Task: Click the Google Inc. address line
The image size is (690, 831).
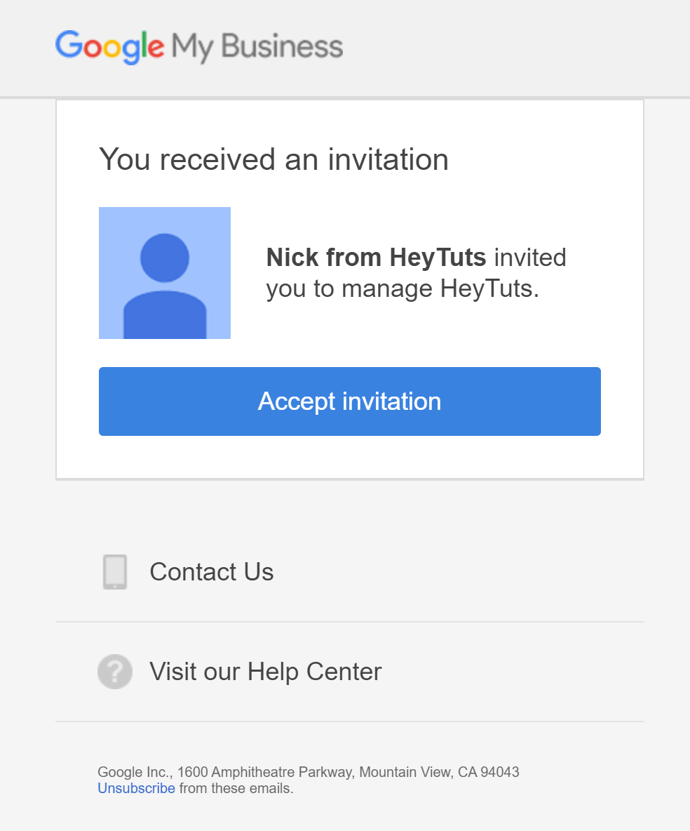Action: 308,771
